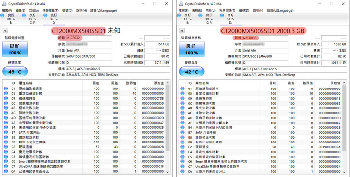Image resolution: width=350 pixels, height=177 pixels.
Task: Click ID 01 status orb in right window
Action: tap(182, 88)
